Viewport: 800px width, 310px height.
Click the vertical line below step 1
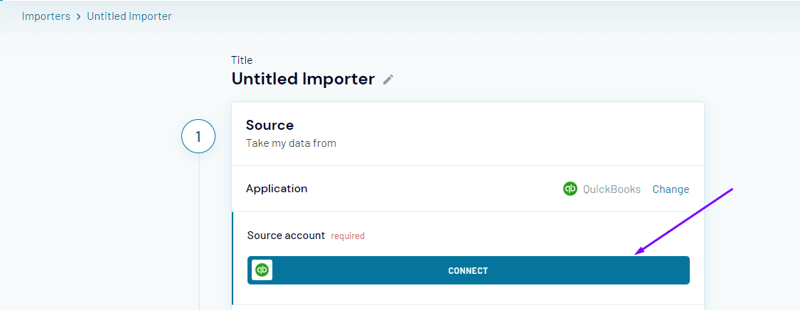click(199, 231)
